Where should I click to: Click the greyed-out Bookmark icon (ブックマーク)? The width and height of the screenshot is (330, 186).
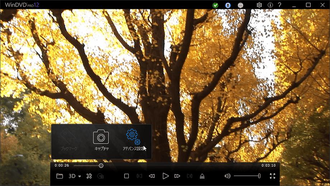(x=68, y=137)
